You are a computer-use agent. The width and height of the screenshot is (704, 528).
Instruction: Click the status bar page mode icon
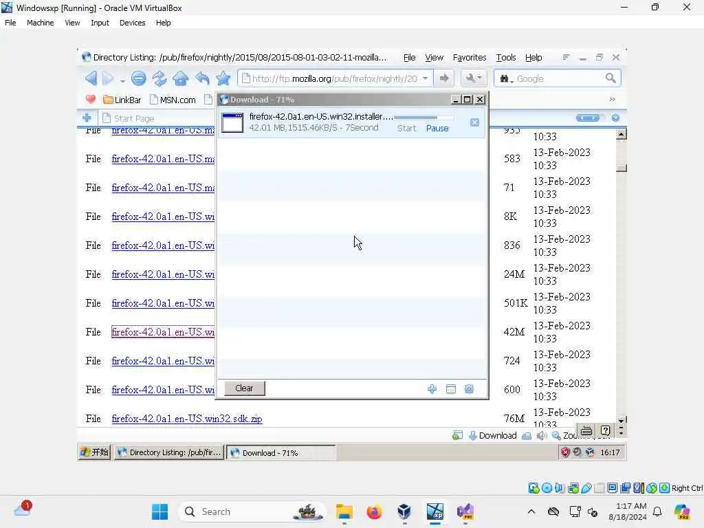[457, 435]
